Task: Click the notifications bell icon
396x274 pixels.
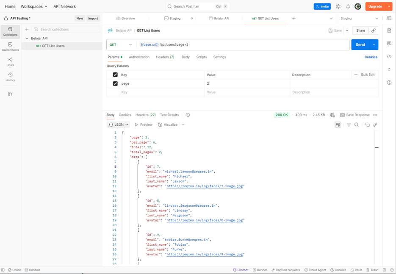Action: point(348,6)
